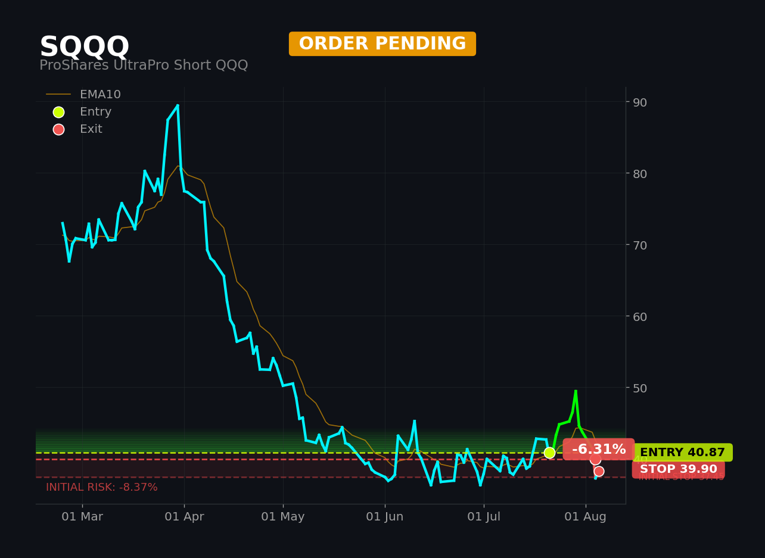Viewport: 765px width, 558px height.
Task: Select the "ProShares UltraPro Short QQQ" subtitle
Action: [144, 66]
